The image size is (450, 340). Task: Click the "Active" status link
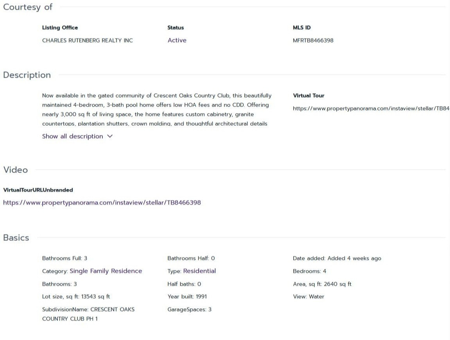pos(177,40)
